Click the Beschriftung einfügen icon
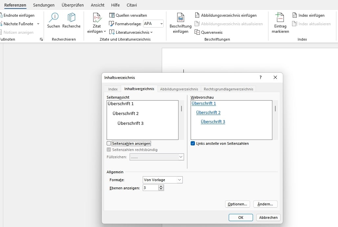Screen dimensions: 338x227 [180, 17]
